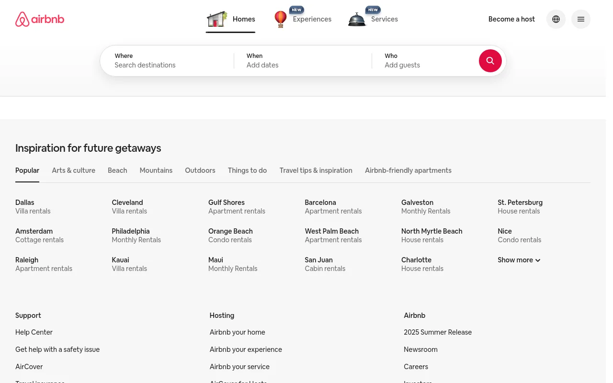
Task: Switch to the Mountains tab
Action: 156,170
